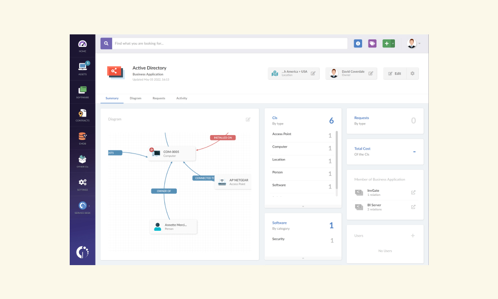
Task: Open the gear options next to Edit
Action: [412, 73]
